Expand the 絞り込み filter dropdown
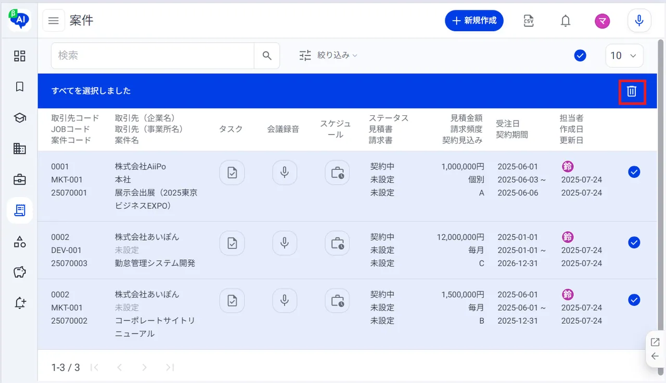The image size is (666, 383). [x=328, y=56]
